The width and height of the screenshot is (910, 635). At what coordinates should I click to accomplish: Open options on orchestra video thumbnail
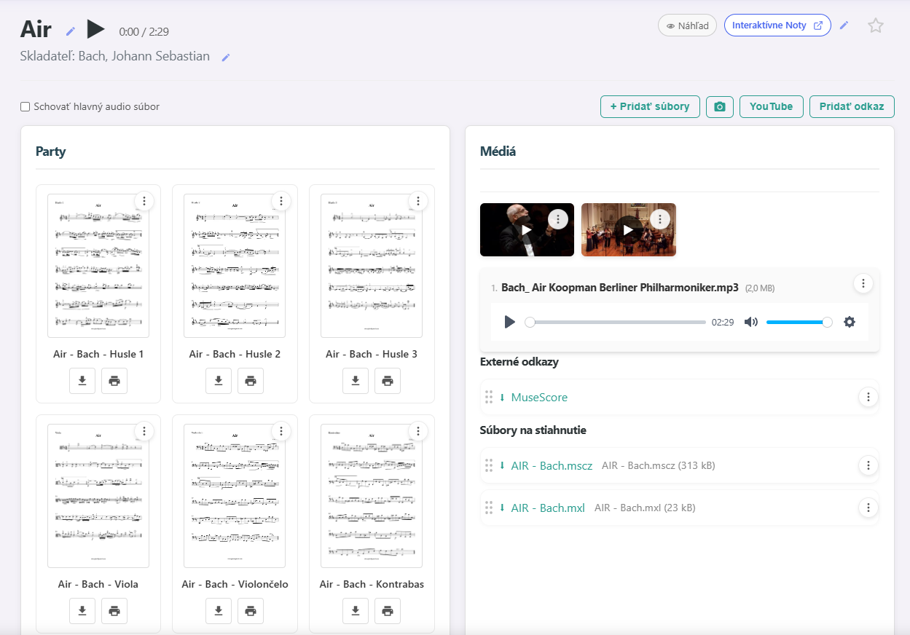pos(659,218)
